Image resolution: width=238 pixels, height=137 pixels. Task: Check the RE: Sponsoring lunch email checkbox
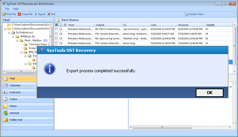pyautogui.click(x=56, y=39)
